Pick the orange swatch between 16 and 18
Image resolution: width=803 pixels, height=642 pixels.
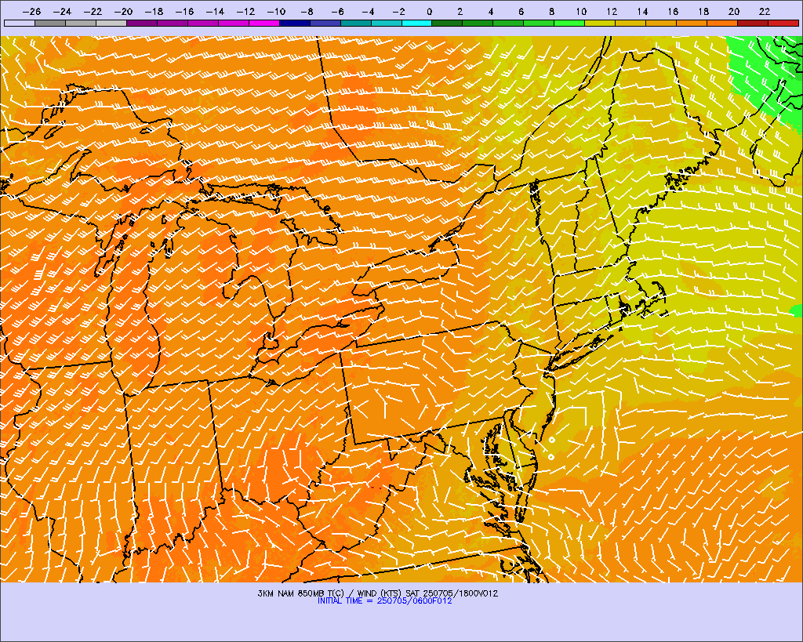692,23
